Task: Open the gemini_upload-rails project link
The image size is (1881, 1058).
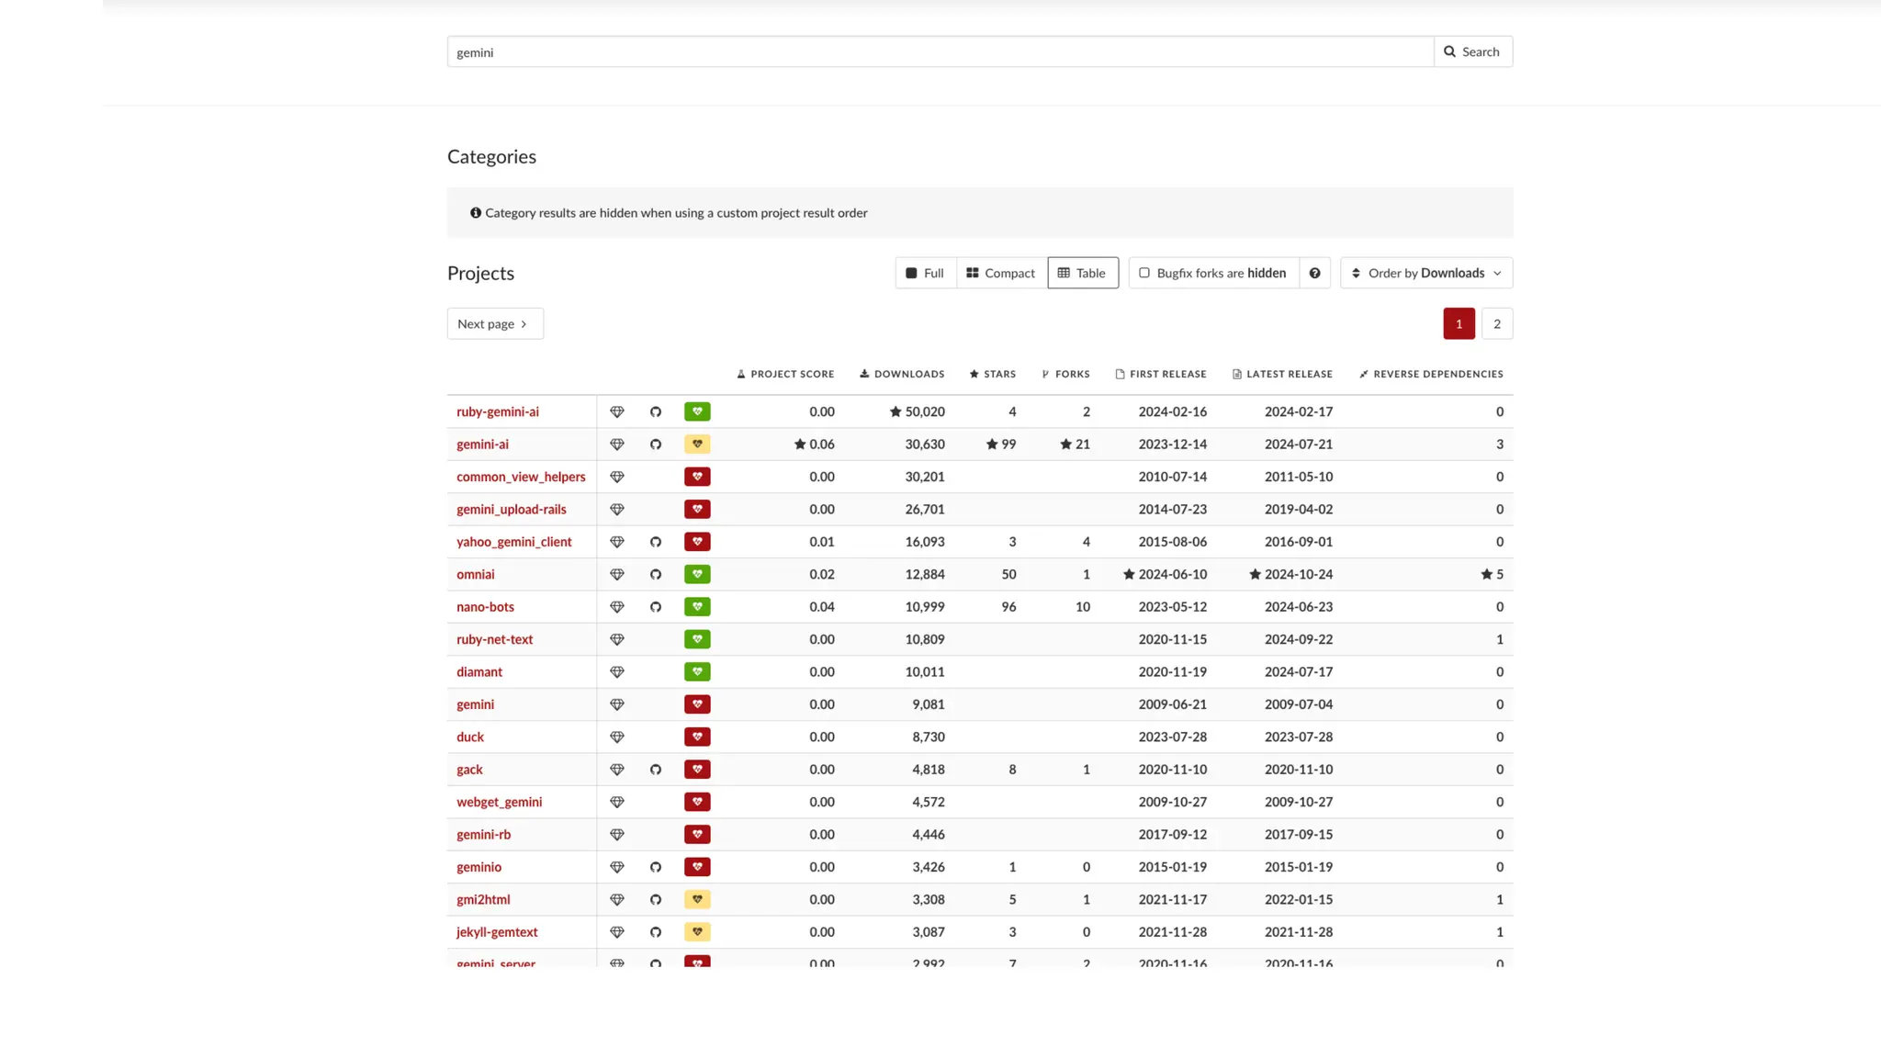Action: pyautogui.click(x=511, y=510)
